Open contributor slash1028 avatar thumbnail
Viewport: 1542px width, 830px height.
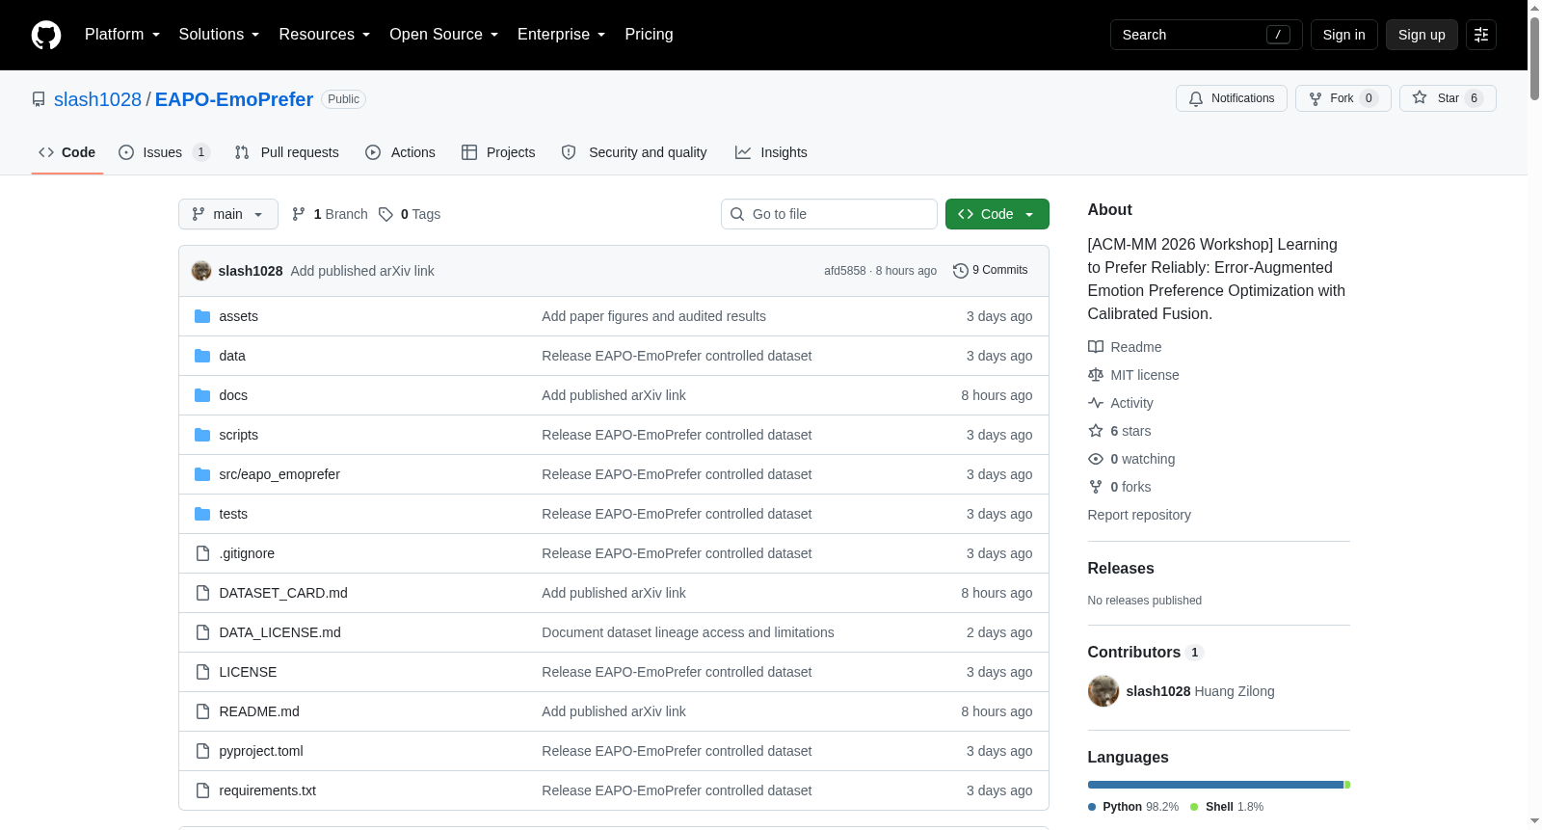(x=1103, y=691)
